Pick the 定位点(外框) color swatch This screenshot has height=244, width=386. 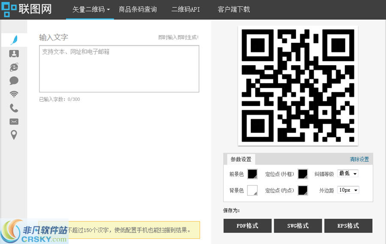[x=303, y=174]
